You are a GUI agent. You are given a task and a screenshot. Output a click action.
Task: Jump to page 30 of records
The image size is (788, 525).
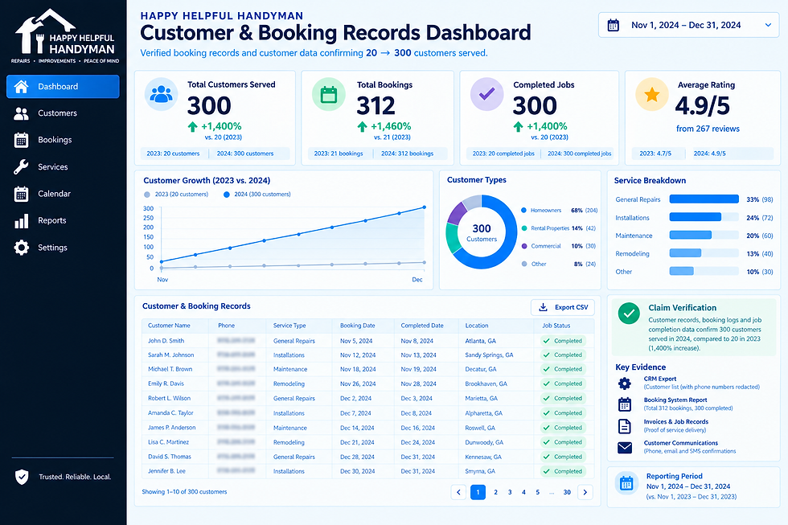click(567, 492)
